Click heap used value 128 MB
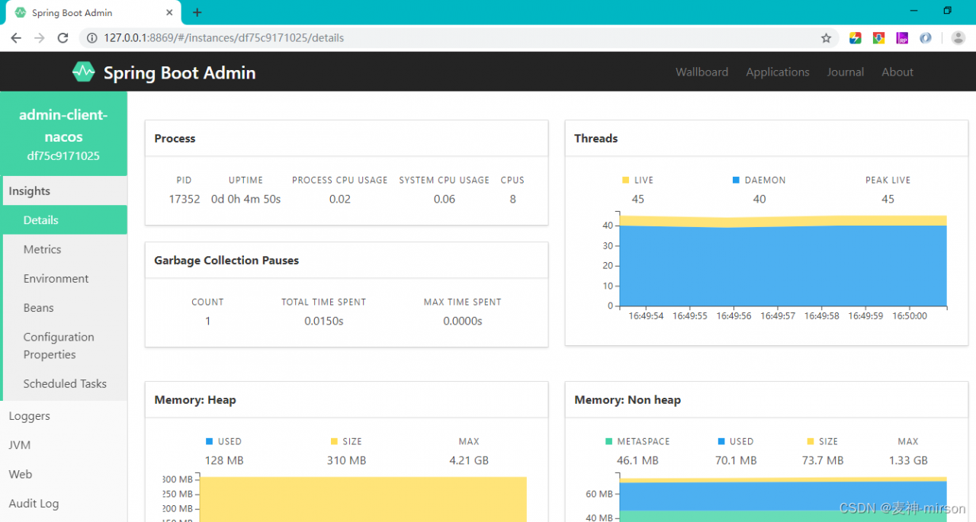 (x=224, y=460)
